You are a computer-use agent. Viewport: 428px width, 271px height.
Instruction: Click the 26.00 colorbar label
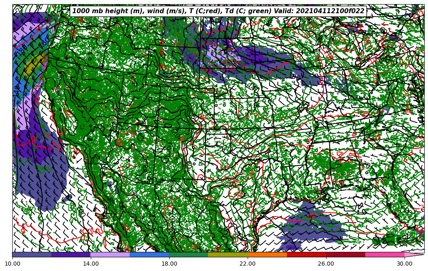pyautogui.click(x=326, y=264)
